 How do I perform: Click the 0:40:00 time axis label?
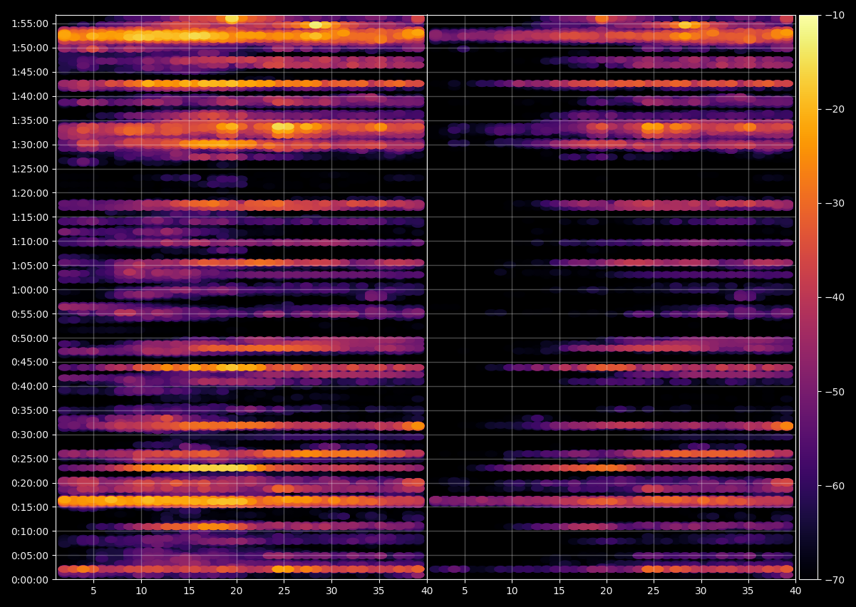click(x=30, y=386)
